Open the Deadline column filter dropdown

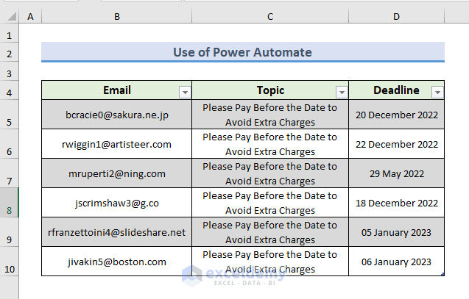tap(437, 93)
